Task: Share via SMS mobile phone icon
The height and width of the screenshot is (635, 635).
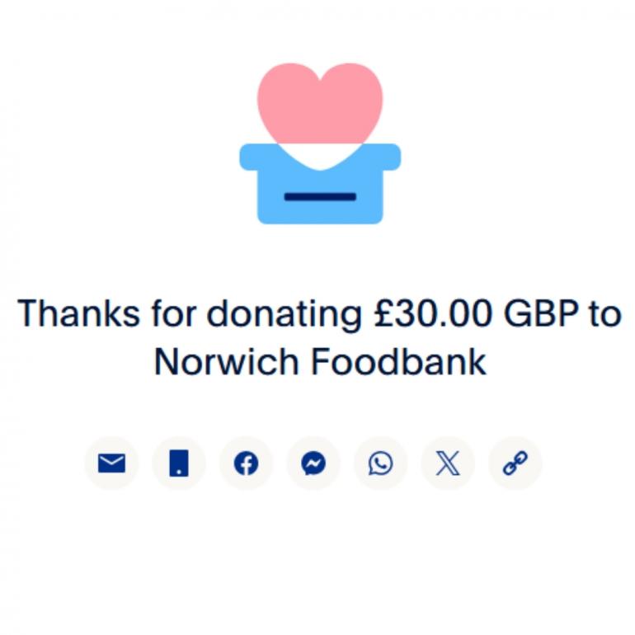Action: tap(179, 463)
